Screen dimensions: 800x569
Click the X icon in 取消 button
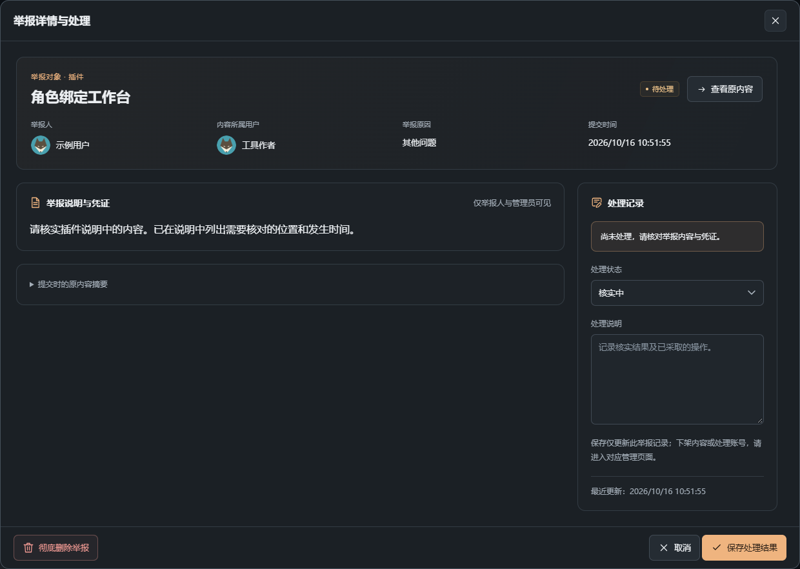(664, 548)
